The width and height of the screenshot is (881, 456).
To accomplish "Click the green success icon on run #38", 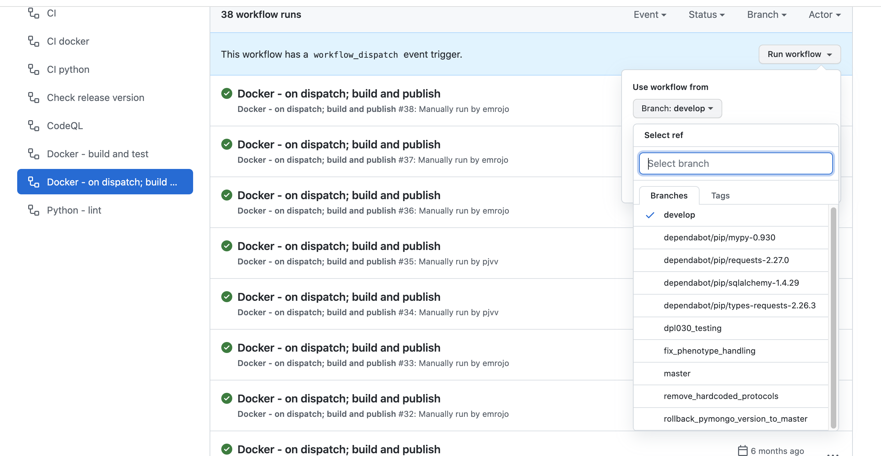I will click(227, 93).
